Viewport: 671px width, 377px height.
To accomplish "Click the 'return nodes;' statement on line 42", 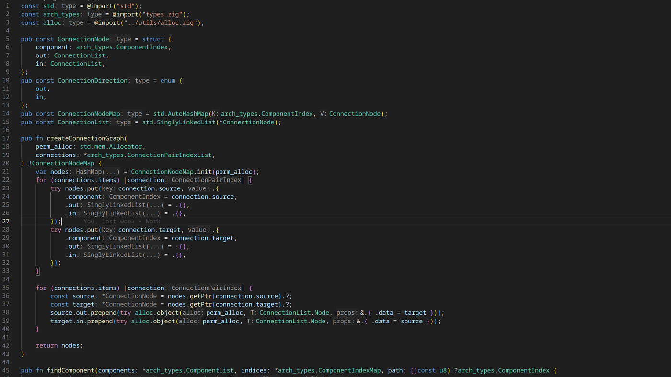I will pos(58,345).
